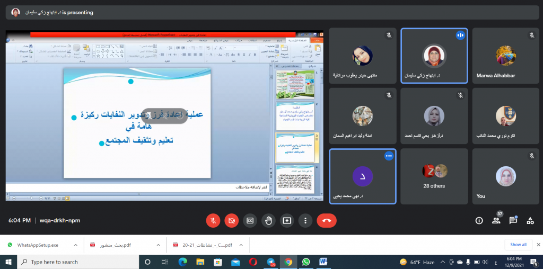Expand options for the 20-21 نشاطات pdf download
The image size is (543, 269).
241,245
